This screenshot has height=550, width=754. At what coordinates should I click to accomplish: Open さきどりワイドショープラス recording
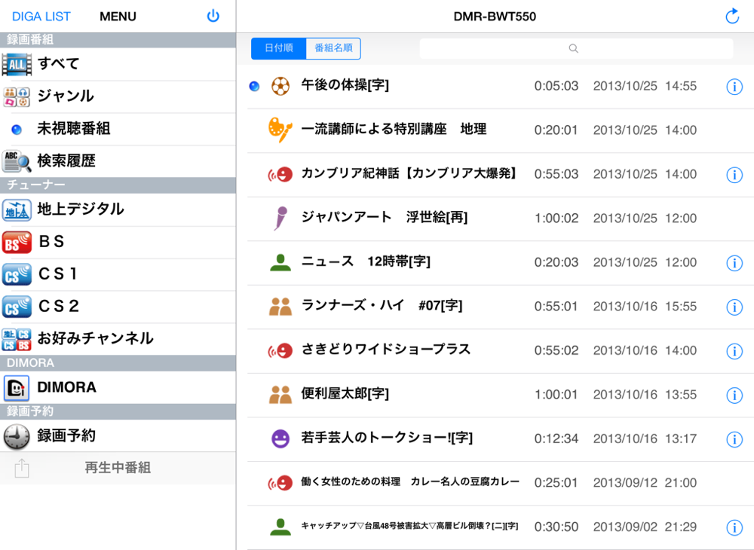[x=501, y=351]
